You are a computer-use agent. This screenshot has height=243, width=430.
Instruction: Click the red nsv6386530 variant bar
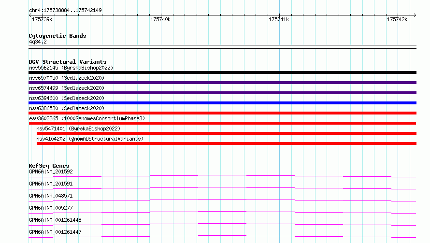tap(222, 113)
